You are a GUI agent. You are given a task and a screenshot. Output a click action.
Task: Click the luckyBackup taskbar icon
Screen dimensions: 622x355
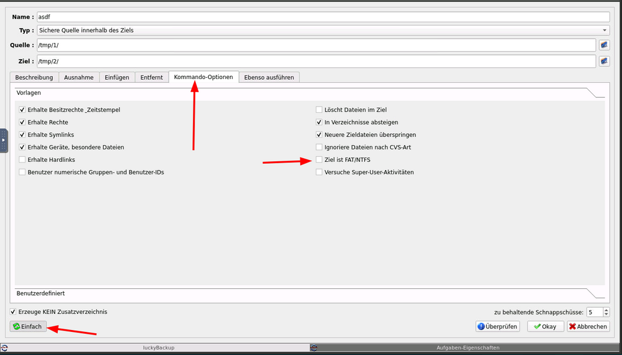pyautogui.click(x=4, y=348)
